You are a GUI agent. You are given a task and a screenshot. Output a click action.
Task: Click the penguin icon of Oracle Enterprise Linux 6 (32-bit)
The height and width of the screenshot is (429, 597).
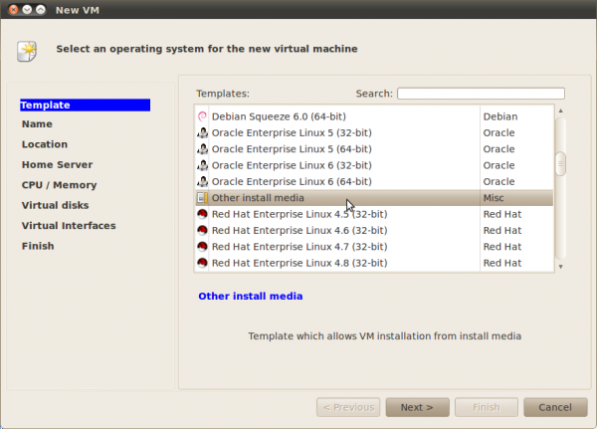[202, 165]
